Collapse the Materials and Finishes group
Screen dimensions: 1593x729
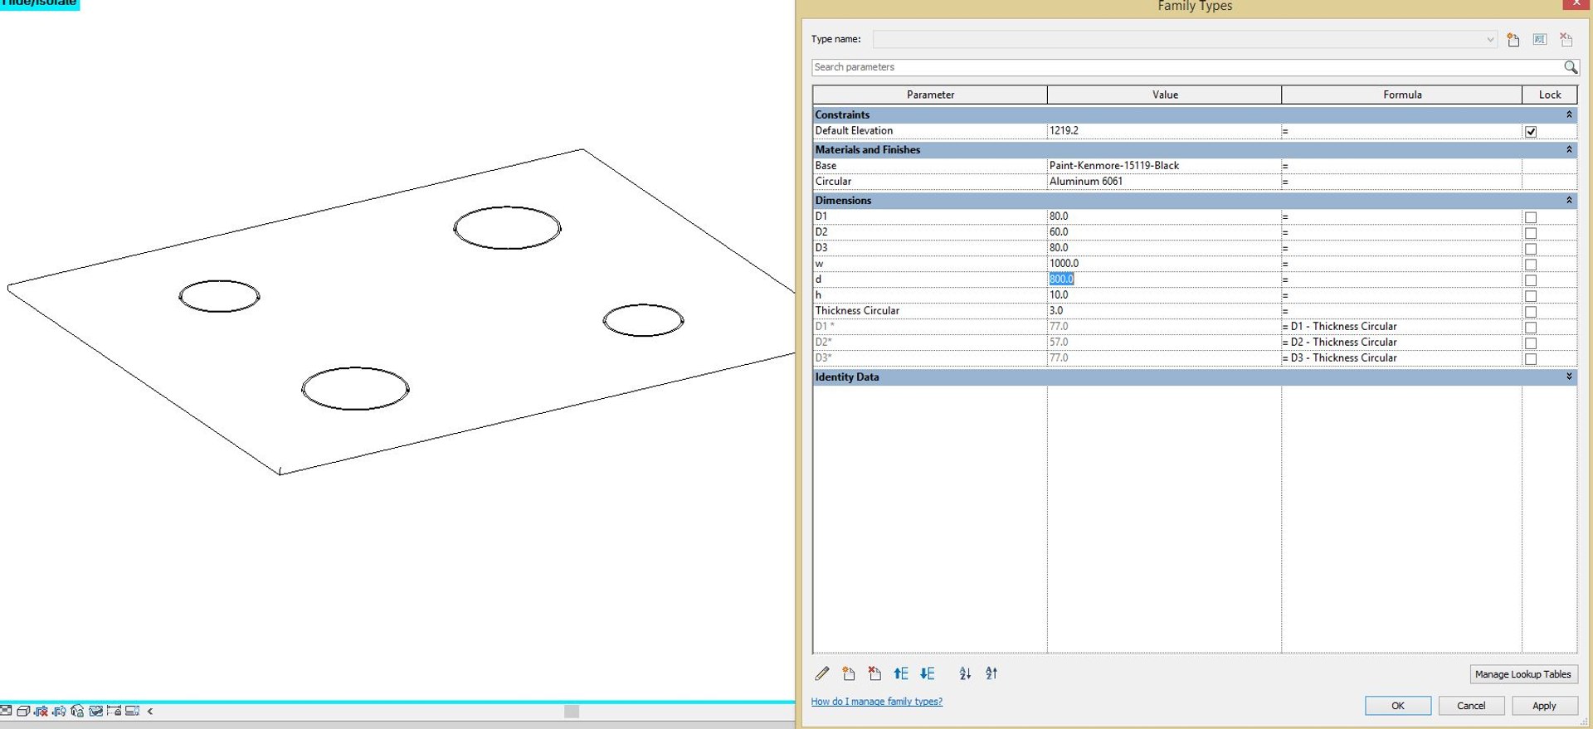click(x=1569, y=149)
